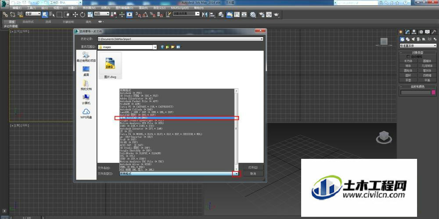Click the 3ds Max application logo button

[x=4, y=4]
